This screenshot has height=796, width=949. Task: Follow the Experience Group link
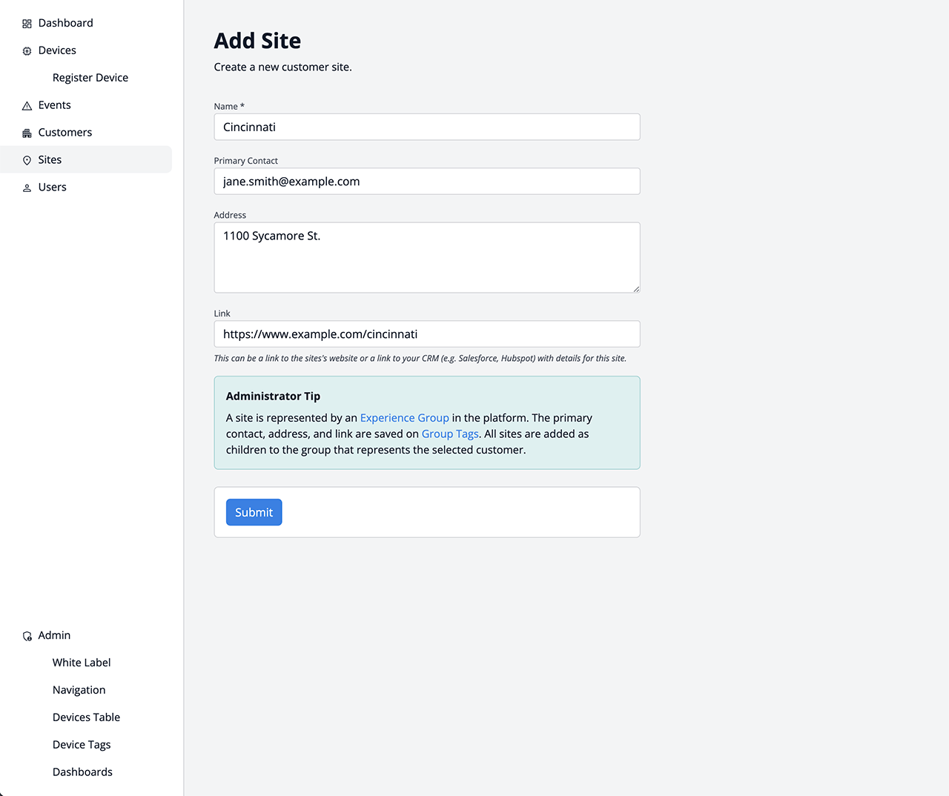(x=404, y=418)
